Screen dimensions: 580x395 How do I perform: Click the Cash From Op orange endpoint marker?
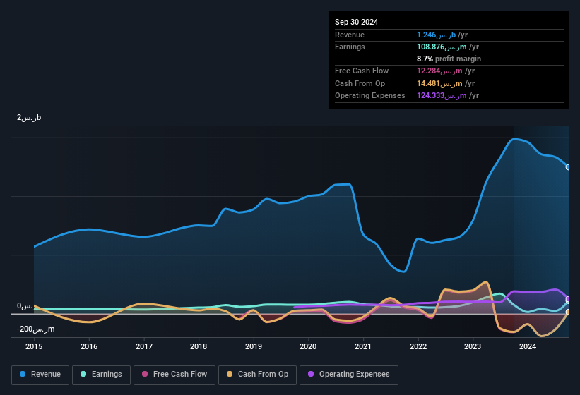click(568, 312)
